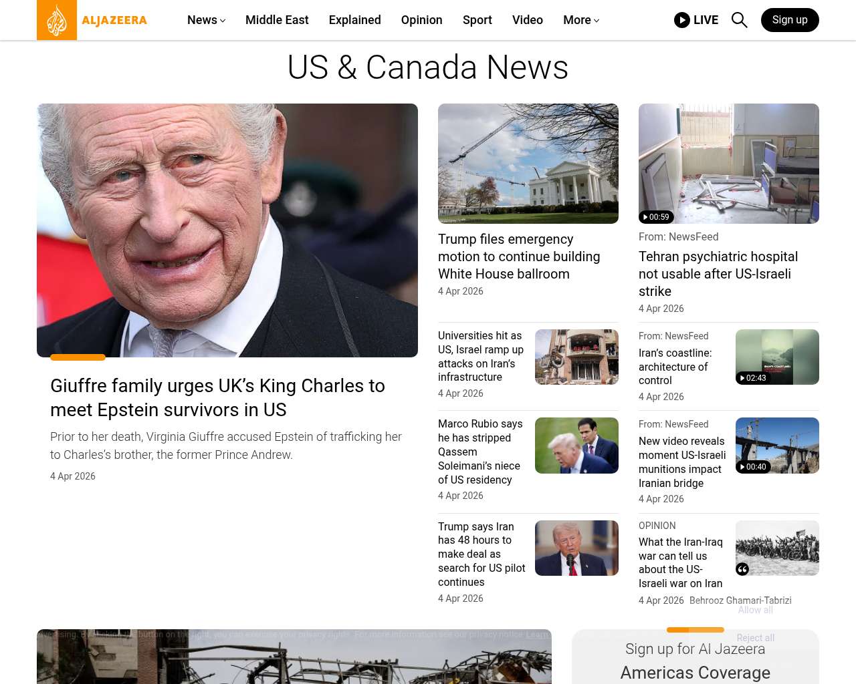Viewport: 856px width, 684px height.
Task: Go to the Opinion section
Action: [422, 20]
